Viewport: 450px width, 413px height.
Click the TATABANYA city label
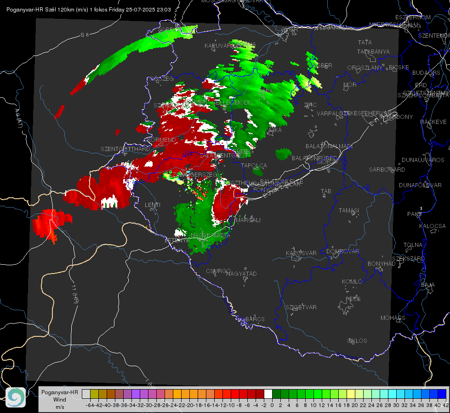pos(373,51)
